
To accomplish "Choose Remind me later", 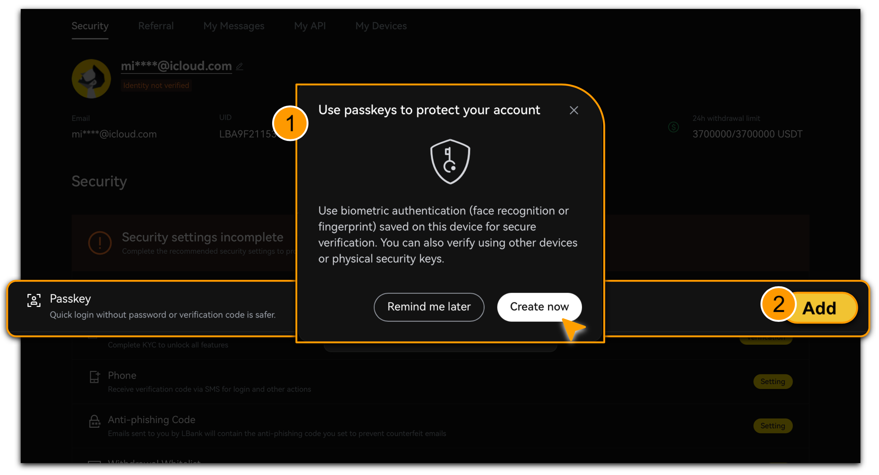I will tap(429, 307).
